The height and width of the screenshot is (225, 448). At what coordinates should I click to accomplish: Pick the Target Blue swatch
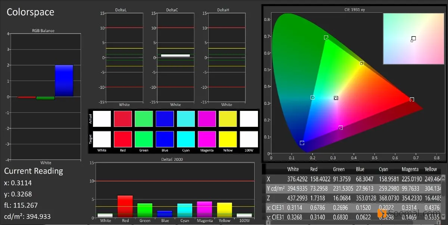point(165,139)
